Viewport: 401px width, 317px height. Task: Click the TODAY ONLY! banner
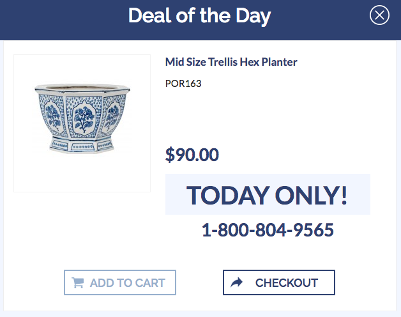[x=268, y=195]
